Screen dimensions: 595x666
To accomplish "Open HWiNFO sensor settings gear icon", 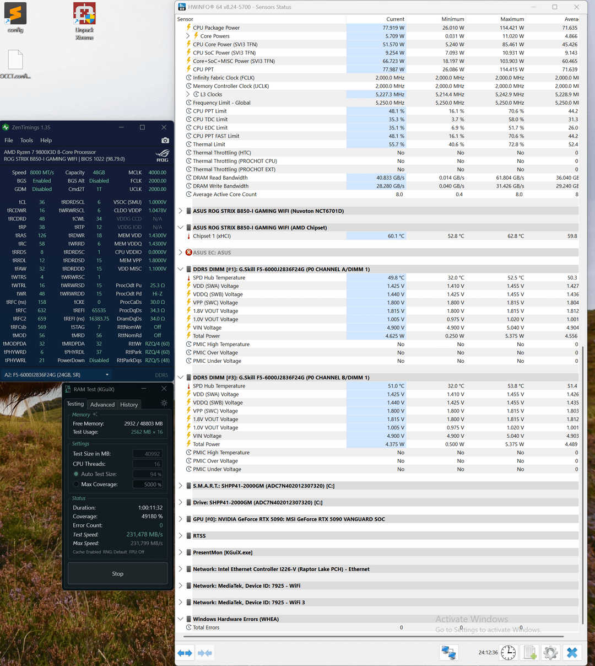I will [550, 653].
